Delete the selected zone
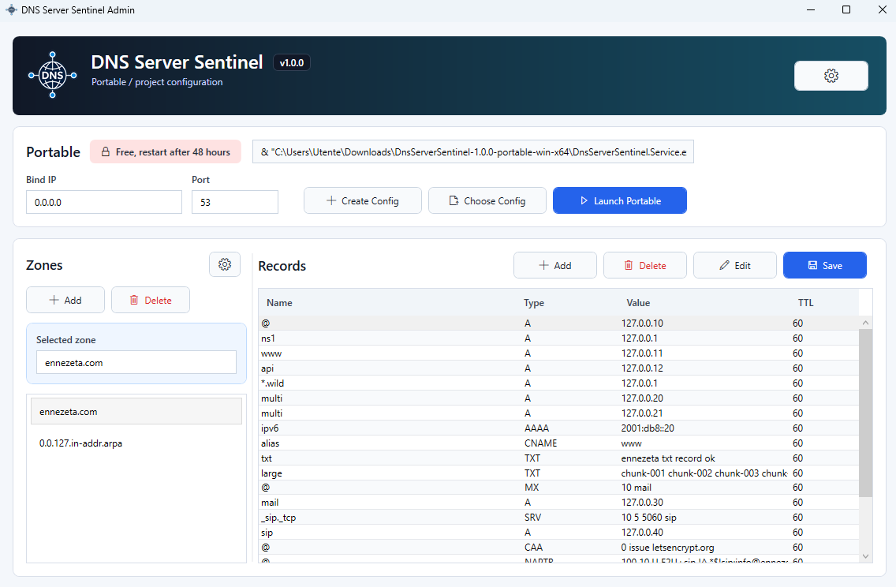Viewport: 896px width, 587px height. 151,300
